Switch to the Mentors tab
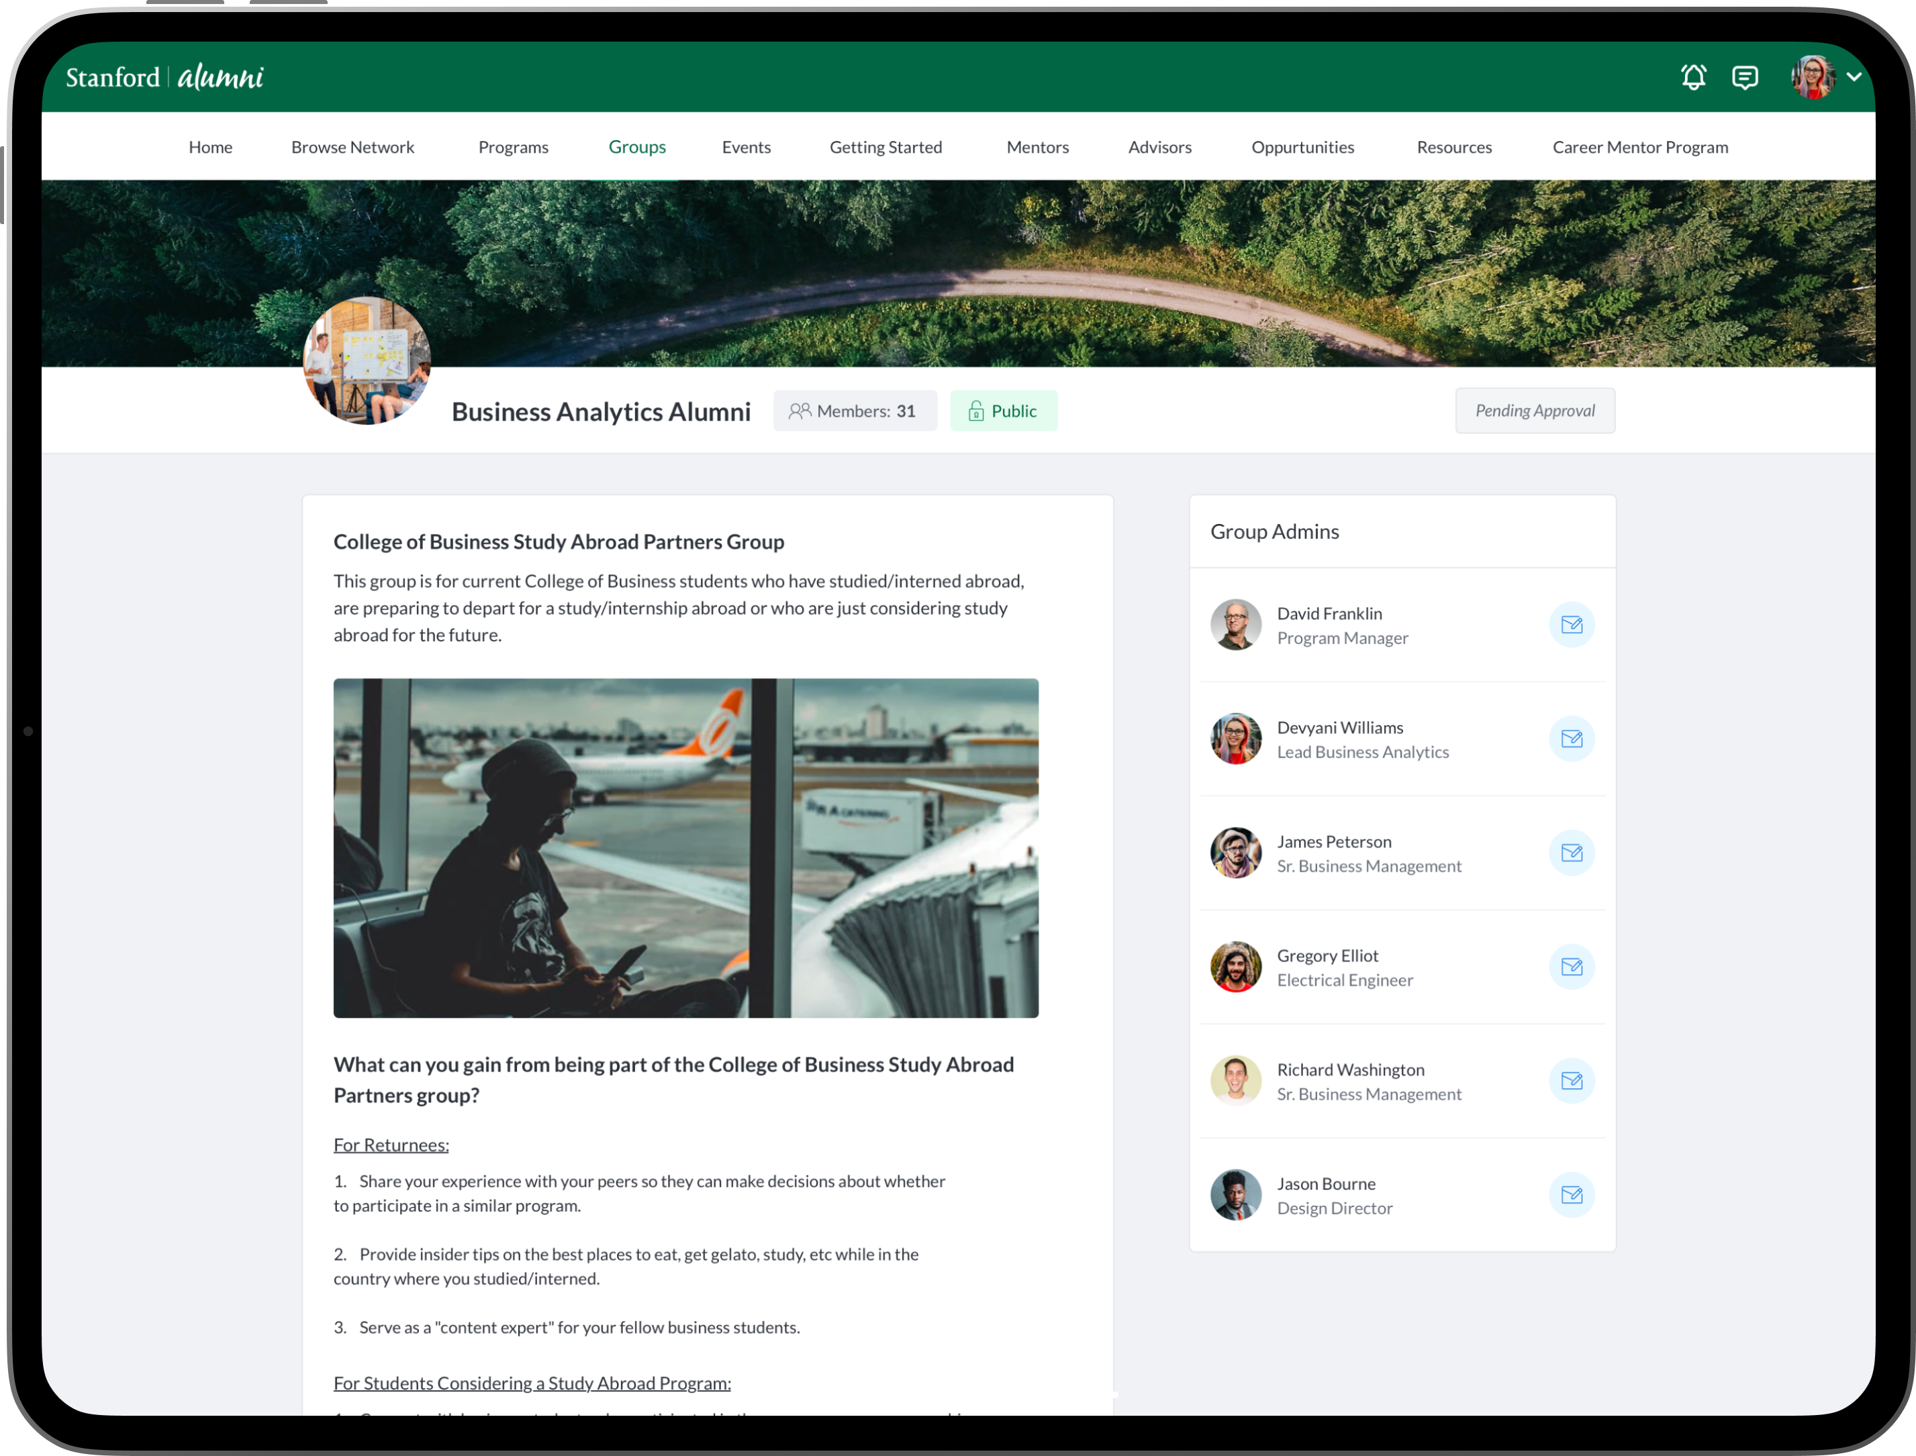Viewport: 1916px width, 1456px height. [x=1037, y=148]
